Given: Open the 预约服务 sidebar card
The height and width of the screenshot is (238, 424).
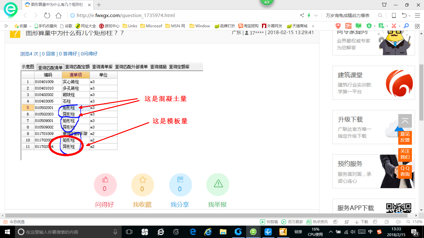Looking at the screenshot, I should [373, 171].
